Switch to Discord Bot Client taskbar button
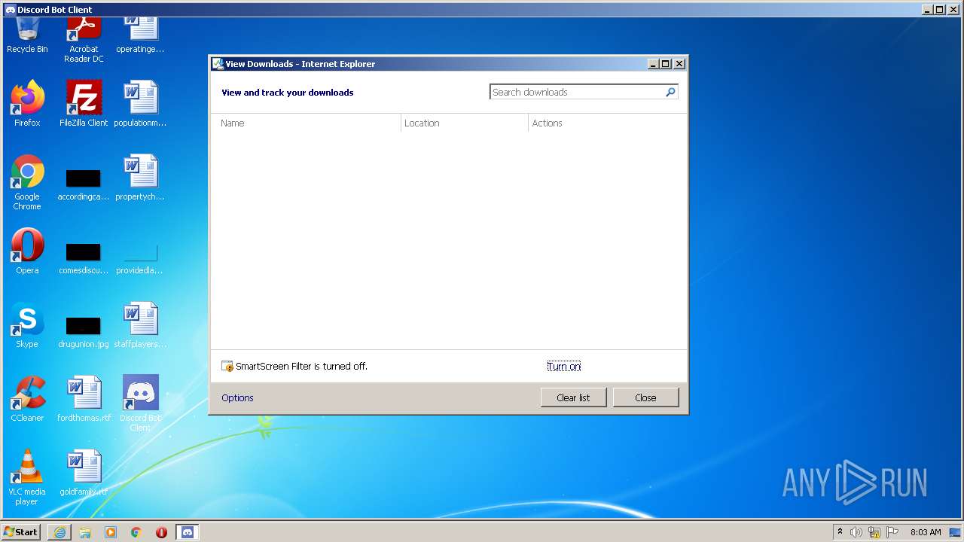This screenshot has height=542, width=964. click(188, 532)
